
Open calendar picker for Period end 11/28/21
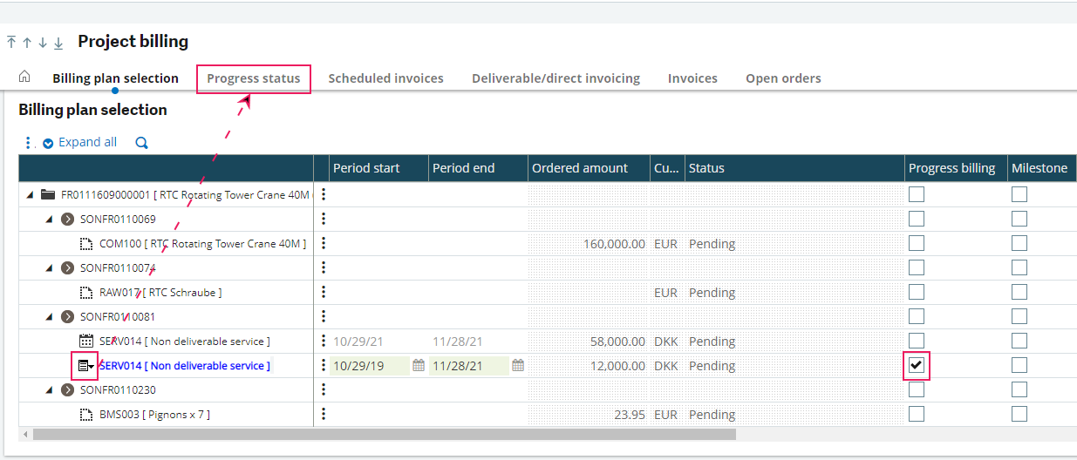click(518, 366)
